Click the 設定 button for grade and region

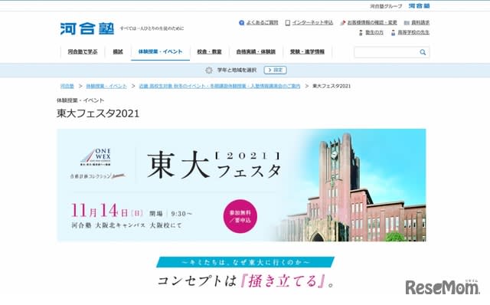tap(276, 70)
